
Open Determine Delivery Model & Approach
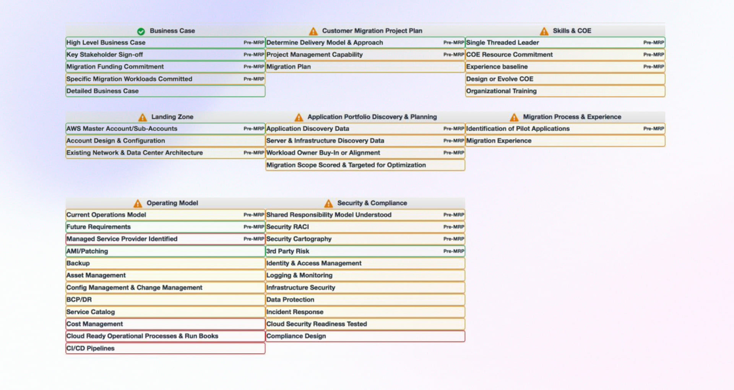coord(365,42)
